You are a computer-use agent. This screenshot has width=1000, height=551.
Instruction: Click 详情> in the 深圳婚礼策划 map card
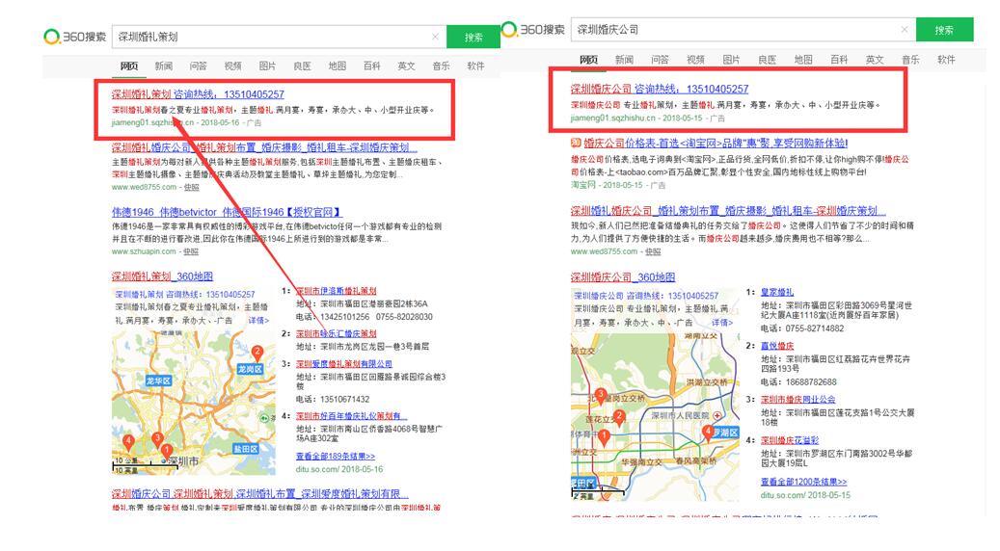(x=258, y=321)
